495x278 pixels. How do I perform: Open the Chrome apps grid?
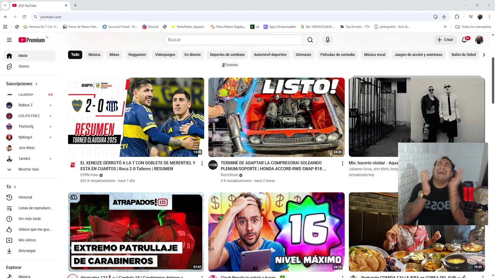pos(5,27)
